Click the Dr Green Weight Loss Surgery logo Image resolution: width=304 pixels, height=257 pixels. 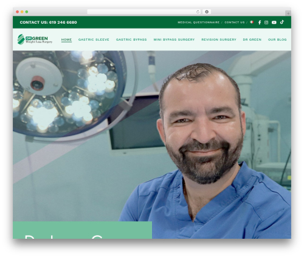(x=35, y=39)
